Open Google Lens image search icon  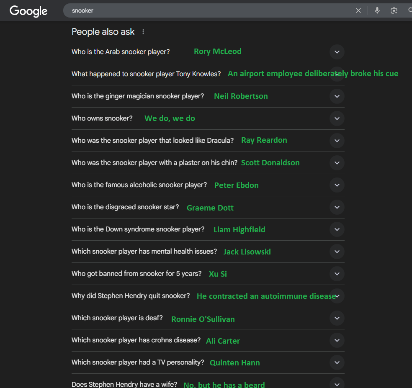pos(394,10)
